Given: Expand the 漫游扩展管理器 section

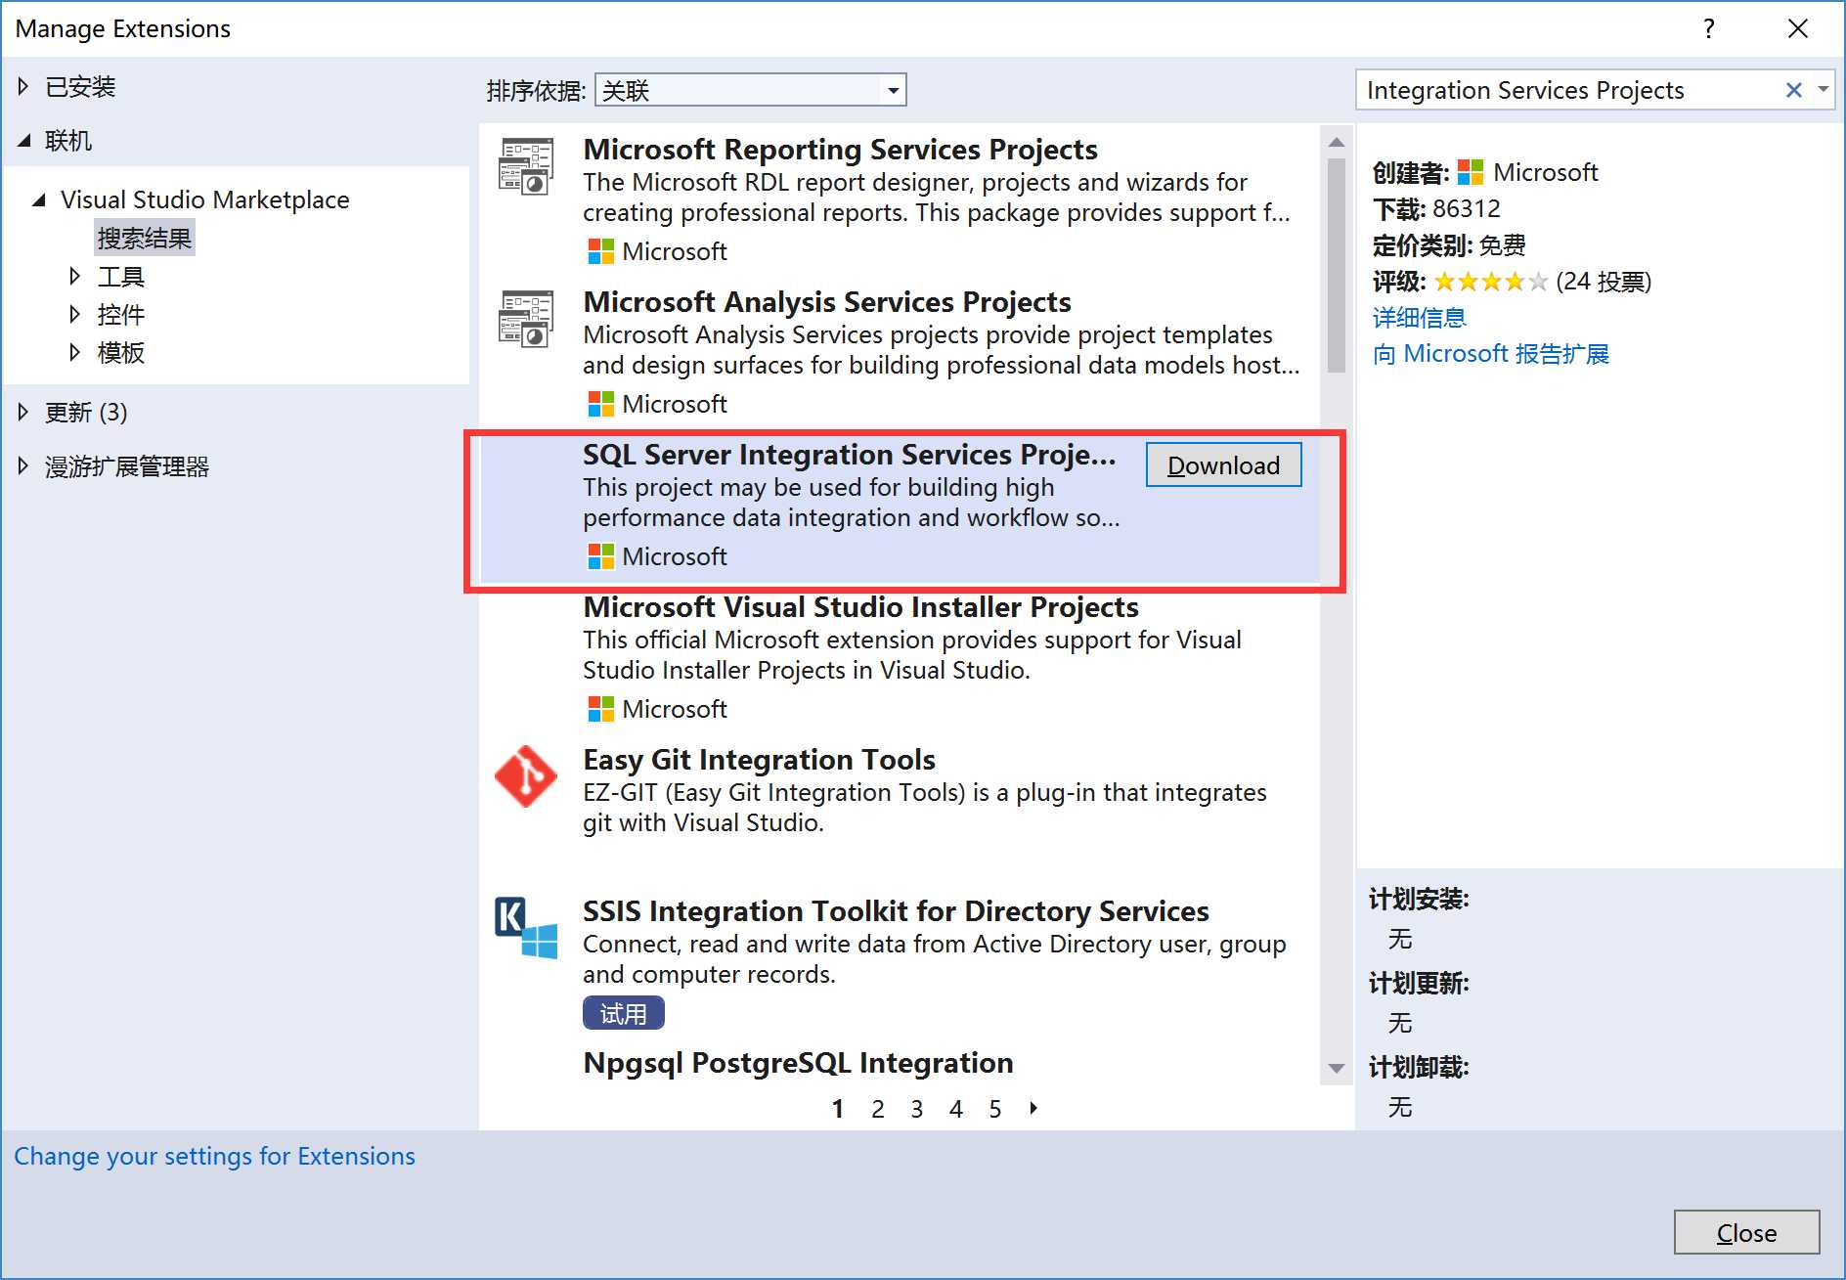Looking at the screenshot, I should (23, 466).
